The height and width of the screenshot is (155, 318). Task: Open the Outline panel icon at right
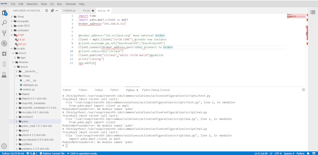click(x=313, y=12)
